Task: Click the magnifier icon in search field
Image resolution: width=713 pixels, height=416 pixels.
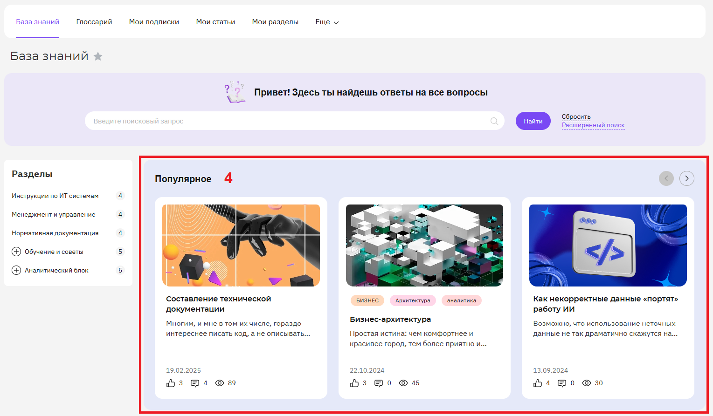Action: tap(494, 121)
